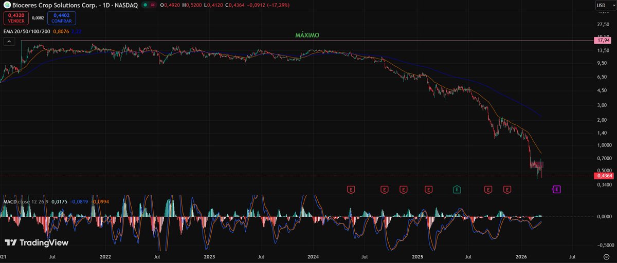This screenshot has height=263, width=617.
Task: Click the green earnings E marker
Action: [x=457, y=190]
